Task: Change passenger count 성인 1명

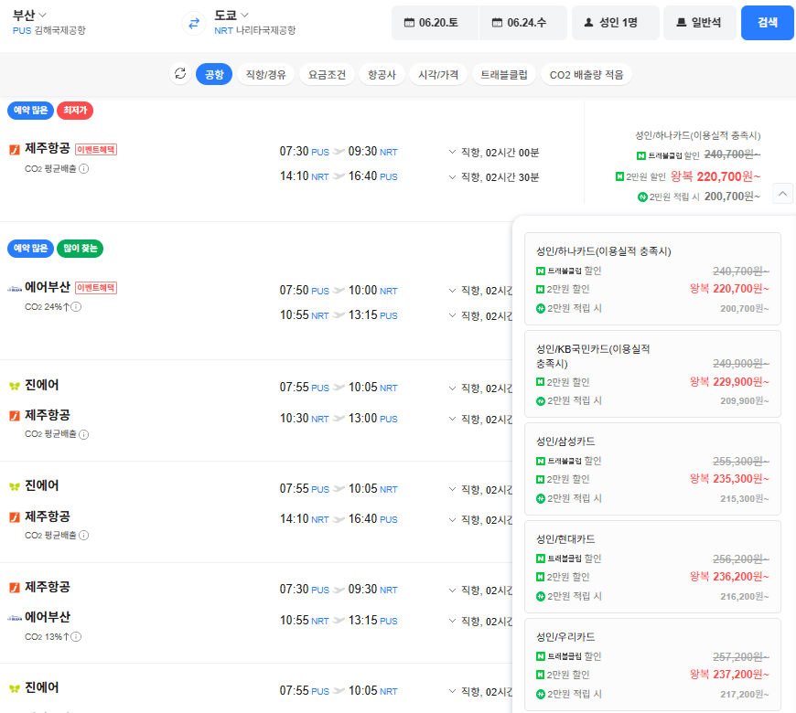Action: (616, 22)
